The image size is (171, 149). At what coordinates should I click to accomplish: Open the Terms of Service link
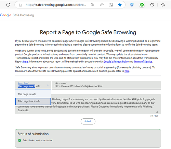pos(143,62)
